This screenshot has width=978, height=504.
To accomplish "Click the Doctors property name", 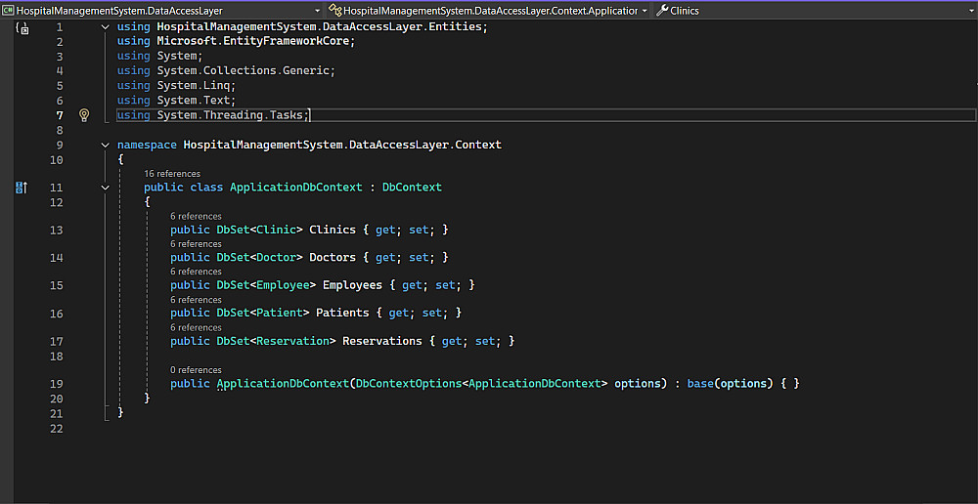I will [x=333, y=257].
